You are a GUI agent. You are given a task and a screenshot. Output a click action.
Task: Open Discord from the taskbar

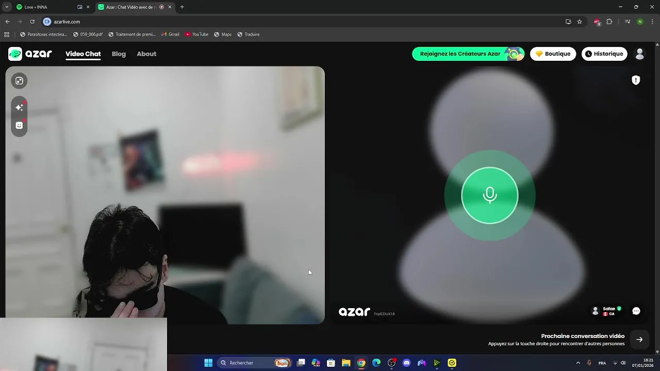click(x=406, y=363)
